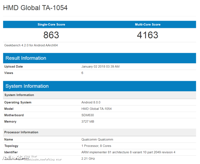Click the 1 Processor, 8 Cores topology value

pyautogui.click(x=97, y=146)
